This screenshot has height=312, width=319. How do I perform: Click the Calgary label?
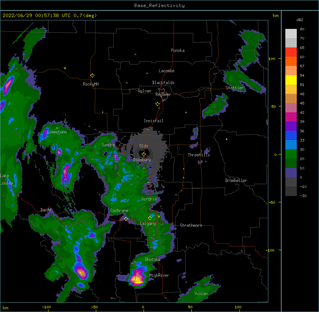pyautogui.click(x=148, y=223)
